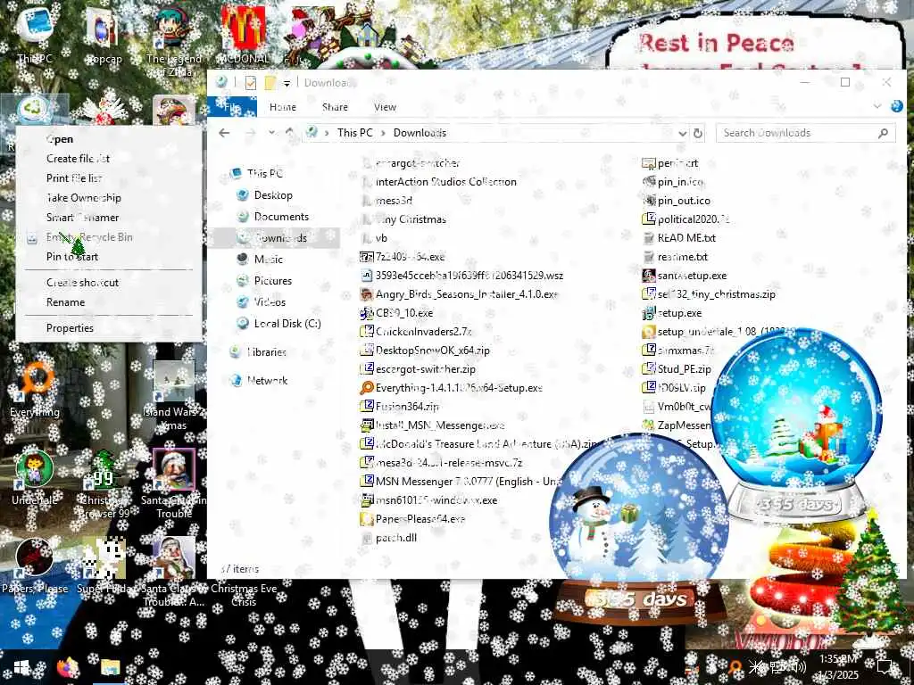Viewport: 914px width, 685px height.
Task: Click the Back arrow in Explorer
Action: point(224,133)
